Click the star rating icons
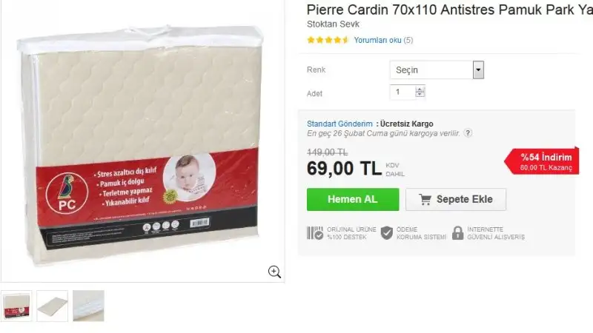 (x=328, y=40)
